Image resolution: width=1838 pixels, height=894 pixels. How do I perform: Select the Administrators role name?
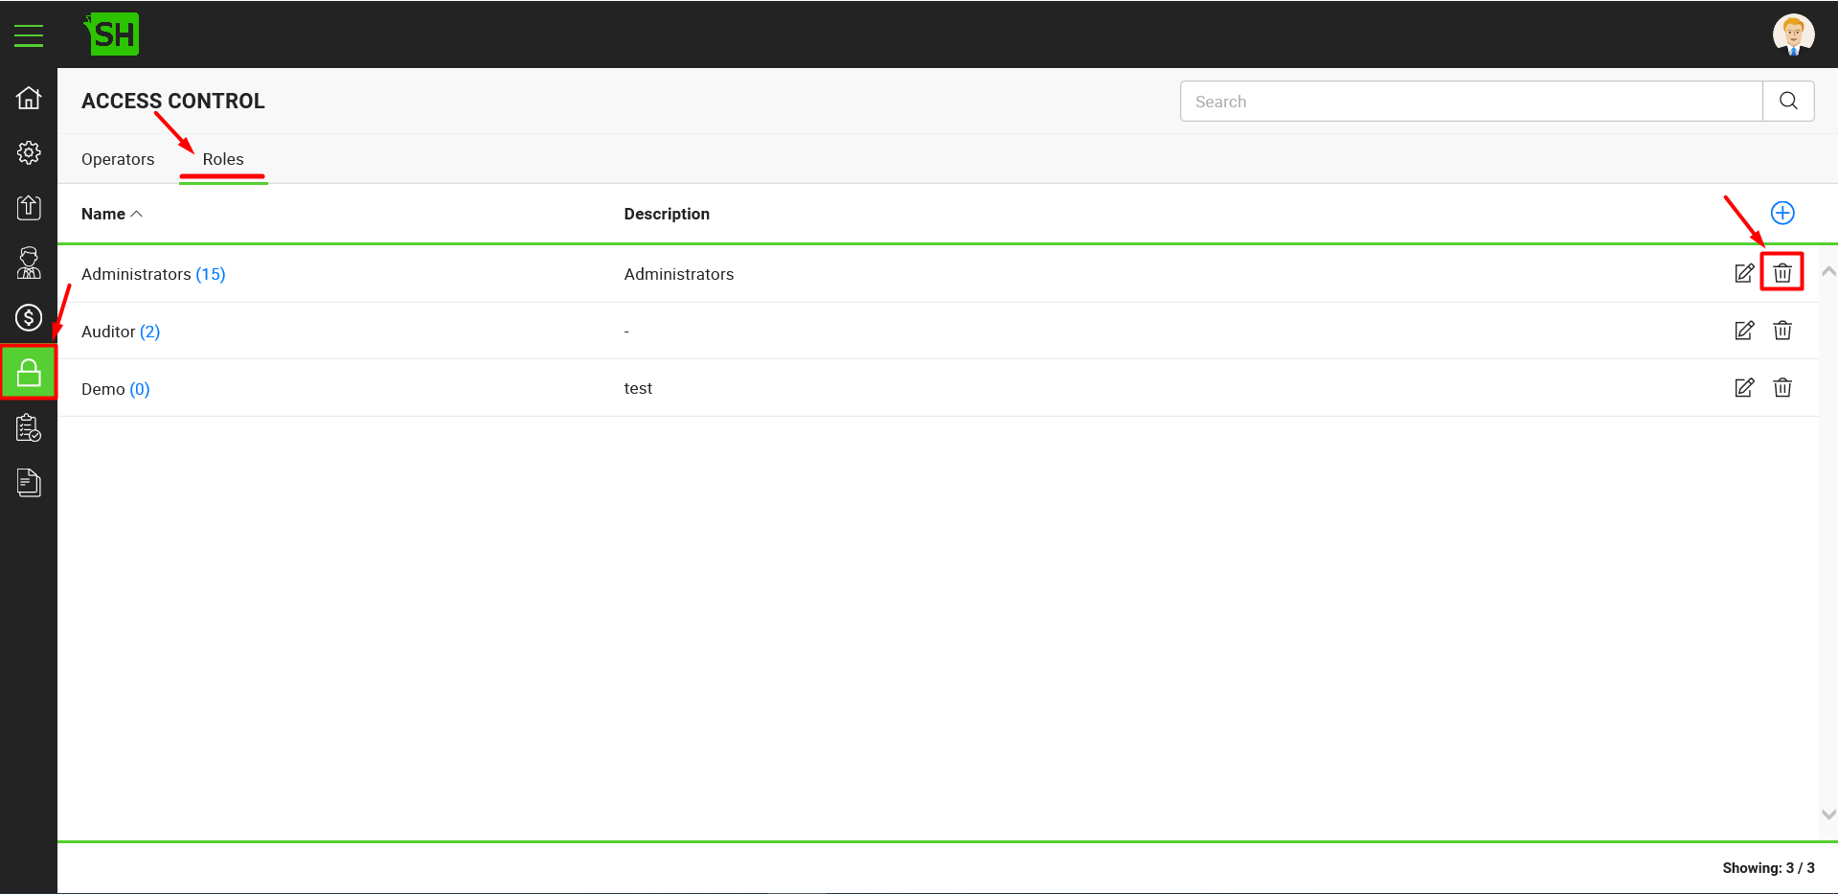[136, 274]
